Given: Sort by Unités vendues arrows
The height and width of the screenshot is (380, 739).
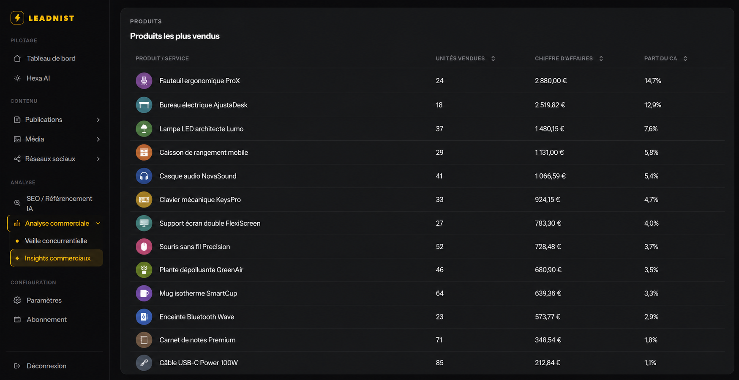Looking at the screenshot, I should (x=493, y=58).
